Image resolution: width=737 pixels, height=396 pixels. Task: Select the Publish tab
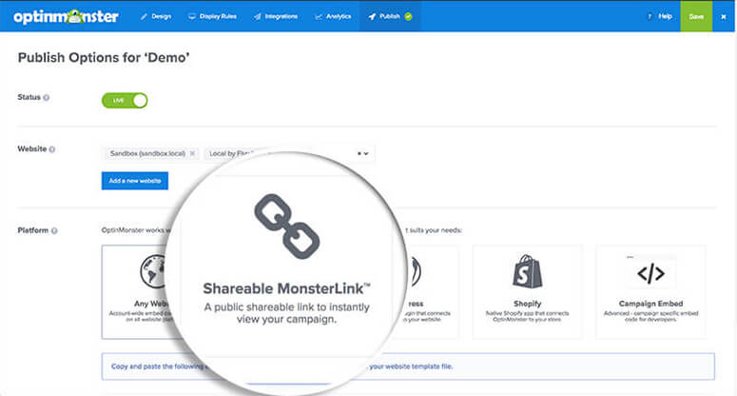pos(390,16)
